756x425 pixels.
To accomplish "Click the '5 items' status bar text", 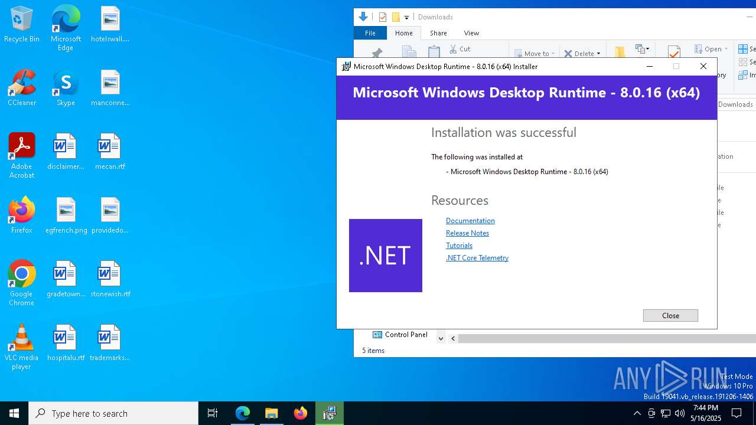I will tap(373, 351).
